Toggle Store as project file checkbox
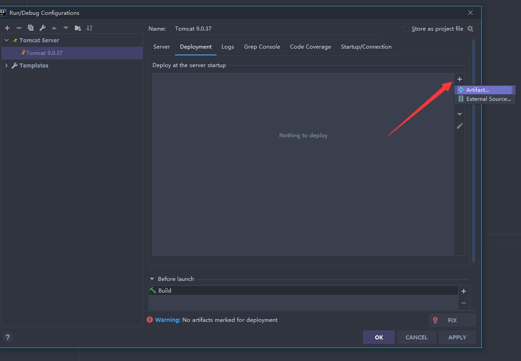521x361 pixels. coord(405,28)
